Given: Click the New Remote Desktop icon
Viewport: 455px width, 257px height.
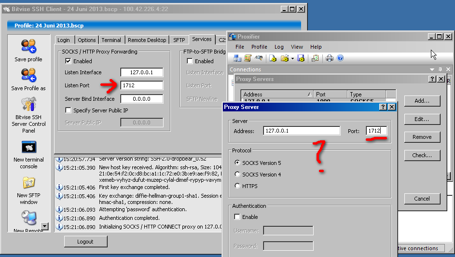Looking at the screenshot, I should click(x=29, y=217).
